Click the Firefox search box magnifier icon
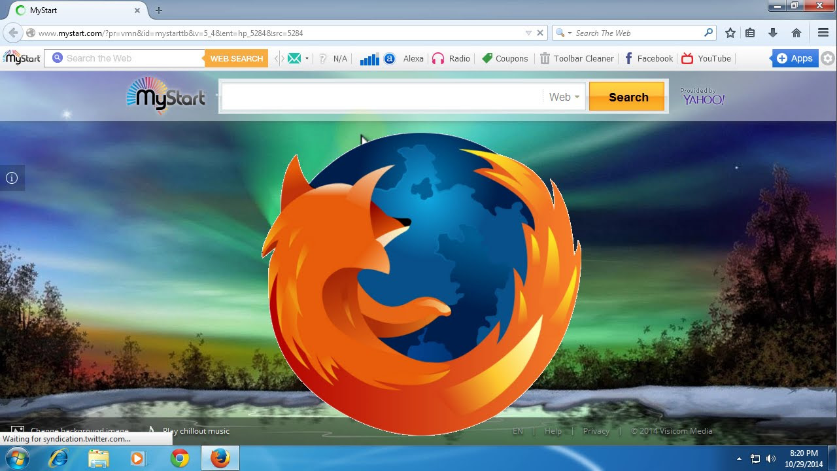837x471 pixels. click(x=708, y=33)
